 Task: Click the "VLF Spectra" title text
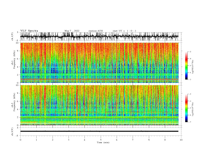tap(29, 31)
